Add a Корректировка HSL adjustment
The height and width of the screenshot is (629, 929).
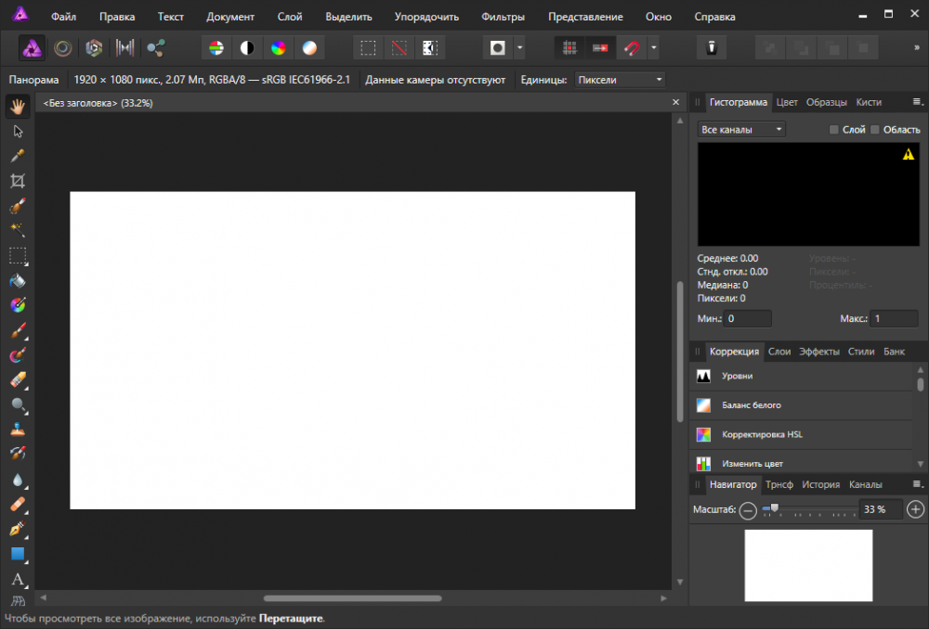click(x=801, y=435)
